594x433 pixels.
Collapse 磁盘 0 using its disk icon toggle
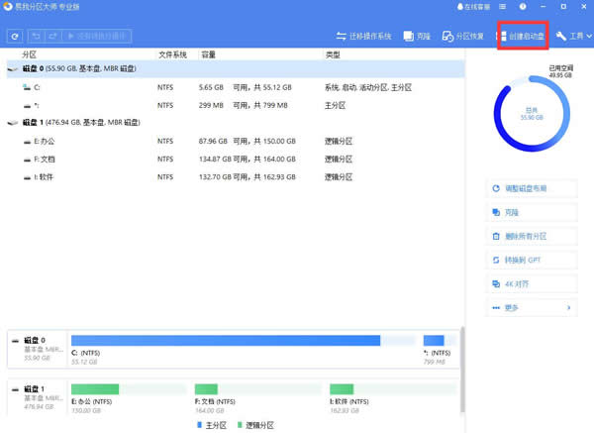[x=13, y=69]
